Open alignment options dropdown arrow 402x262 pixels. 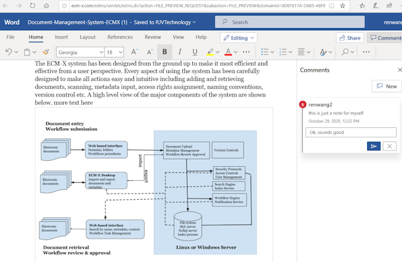[x=308, y=52]
